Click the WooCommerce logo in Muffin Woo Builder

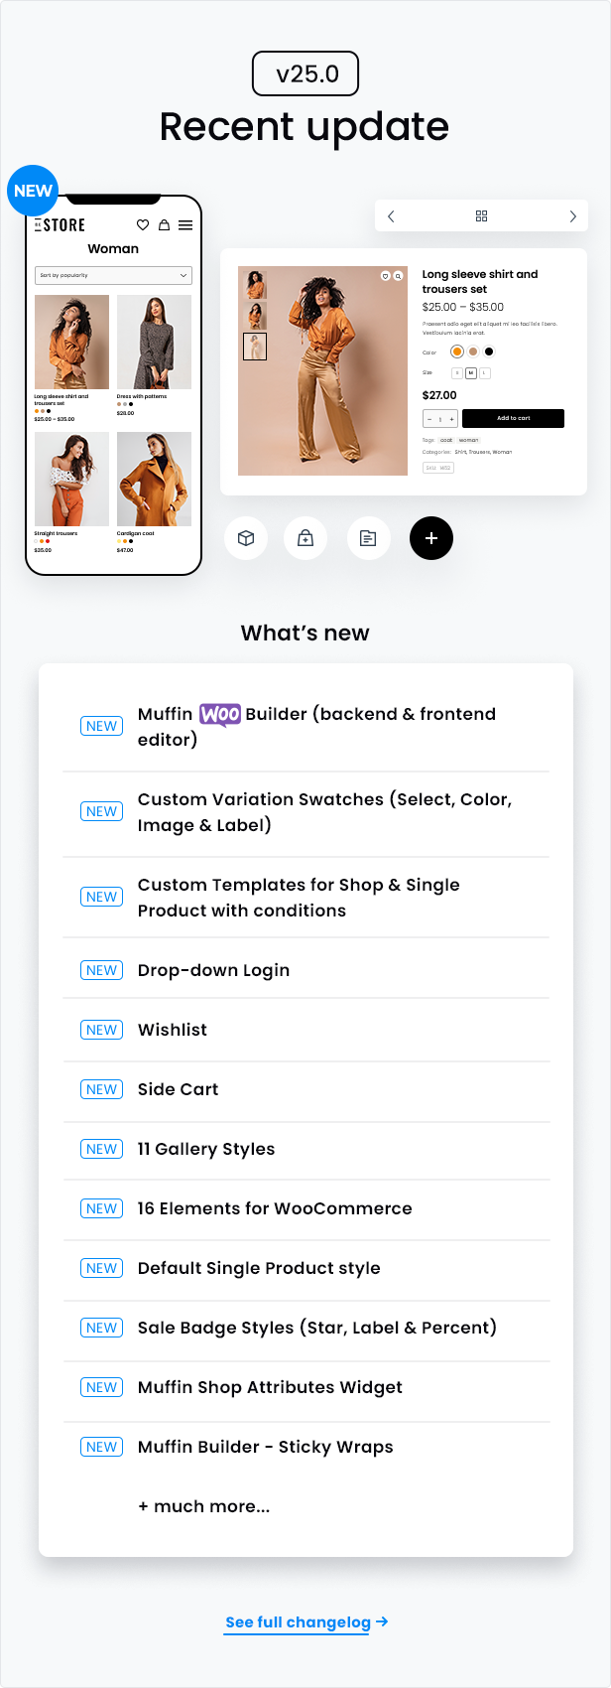click(x=218, y=714)
